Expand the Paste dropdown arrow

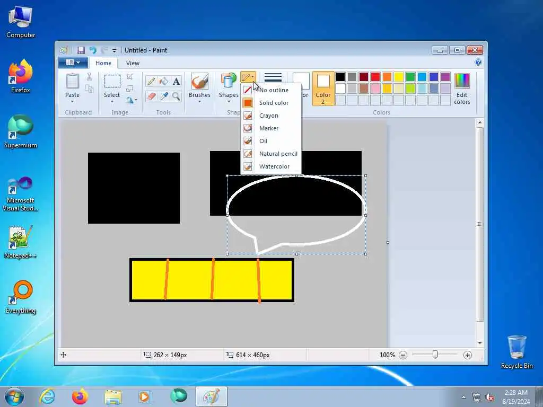pos(72,101)
